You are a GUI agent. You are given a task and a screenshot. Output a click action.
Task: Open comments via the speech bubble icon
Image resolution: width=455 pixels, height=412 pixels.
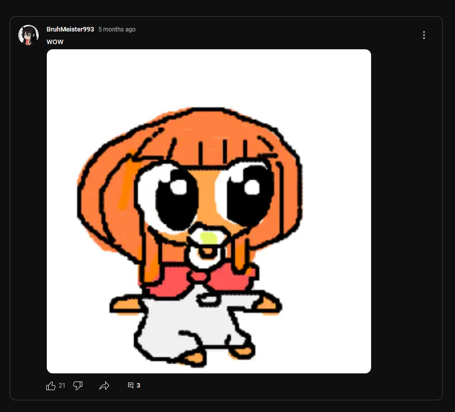131,385
